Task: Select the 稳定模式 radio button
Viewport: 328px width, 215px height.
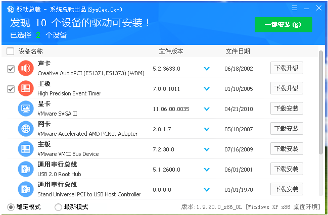Action: (11, 207)
